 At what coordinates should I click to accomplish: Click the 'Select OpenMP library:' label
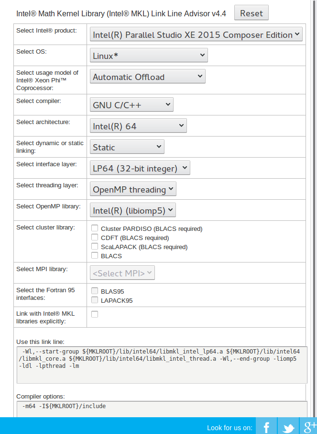coord(48,206)
